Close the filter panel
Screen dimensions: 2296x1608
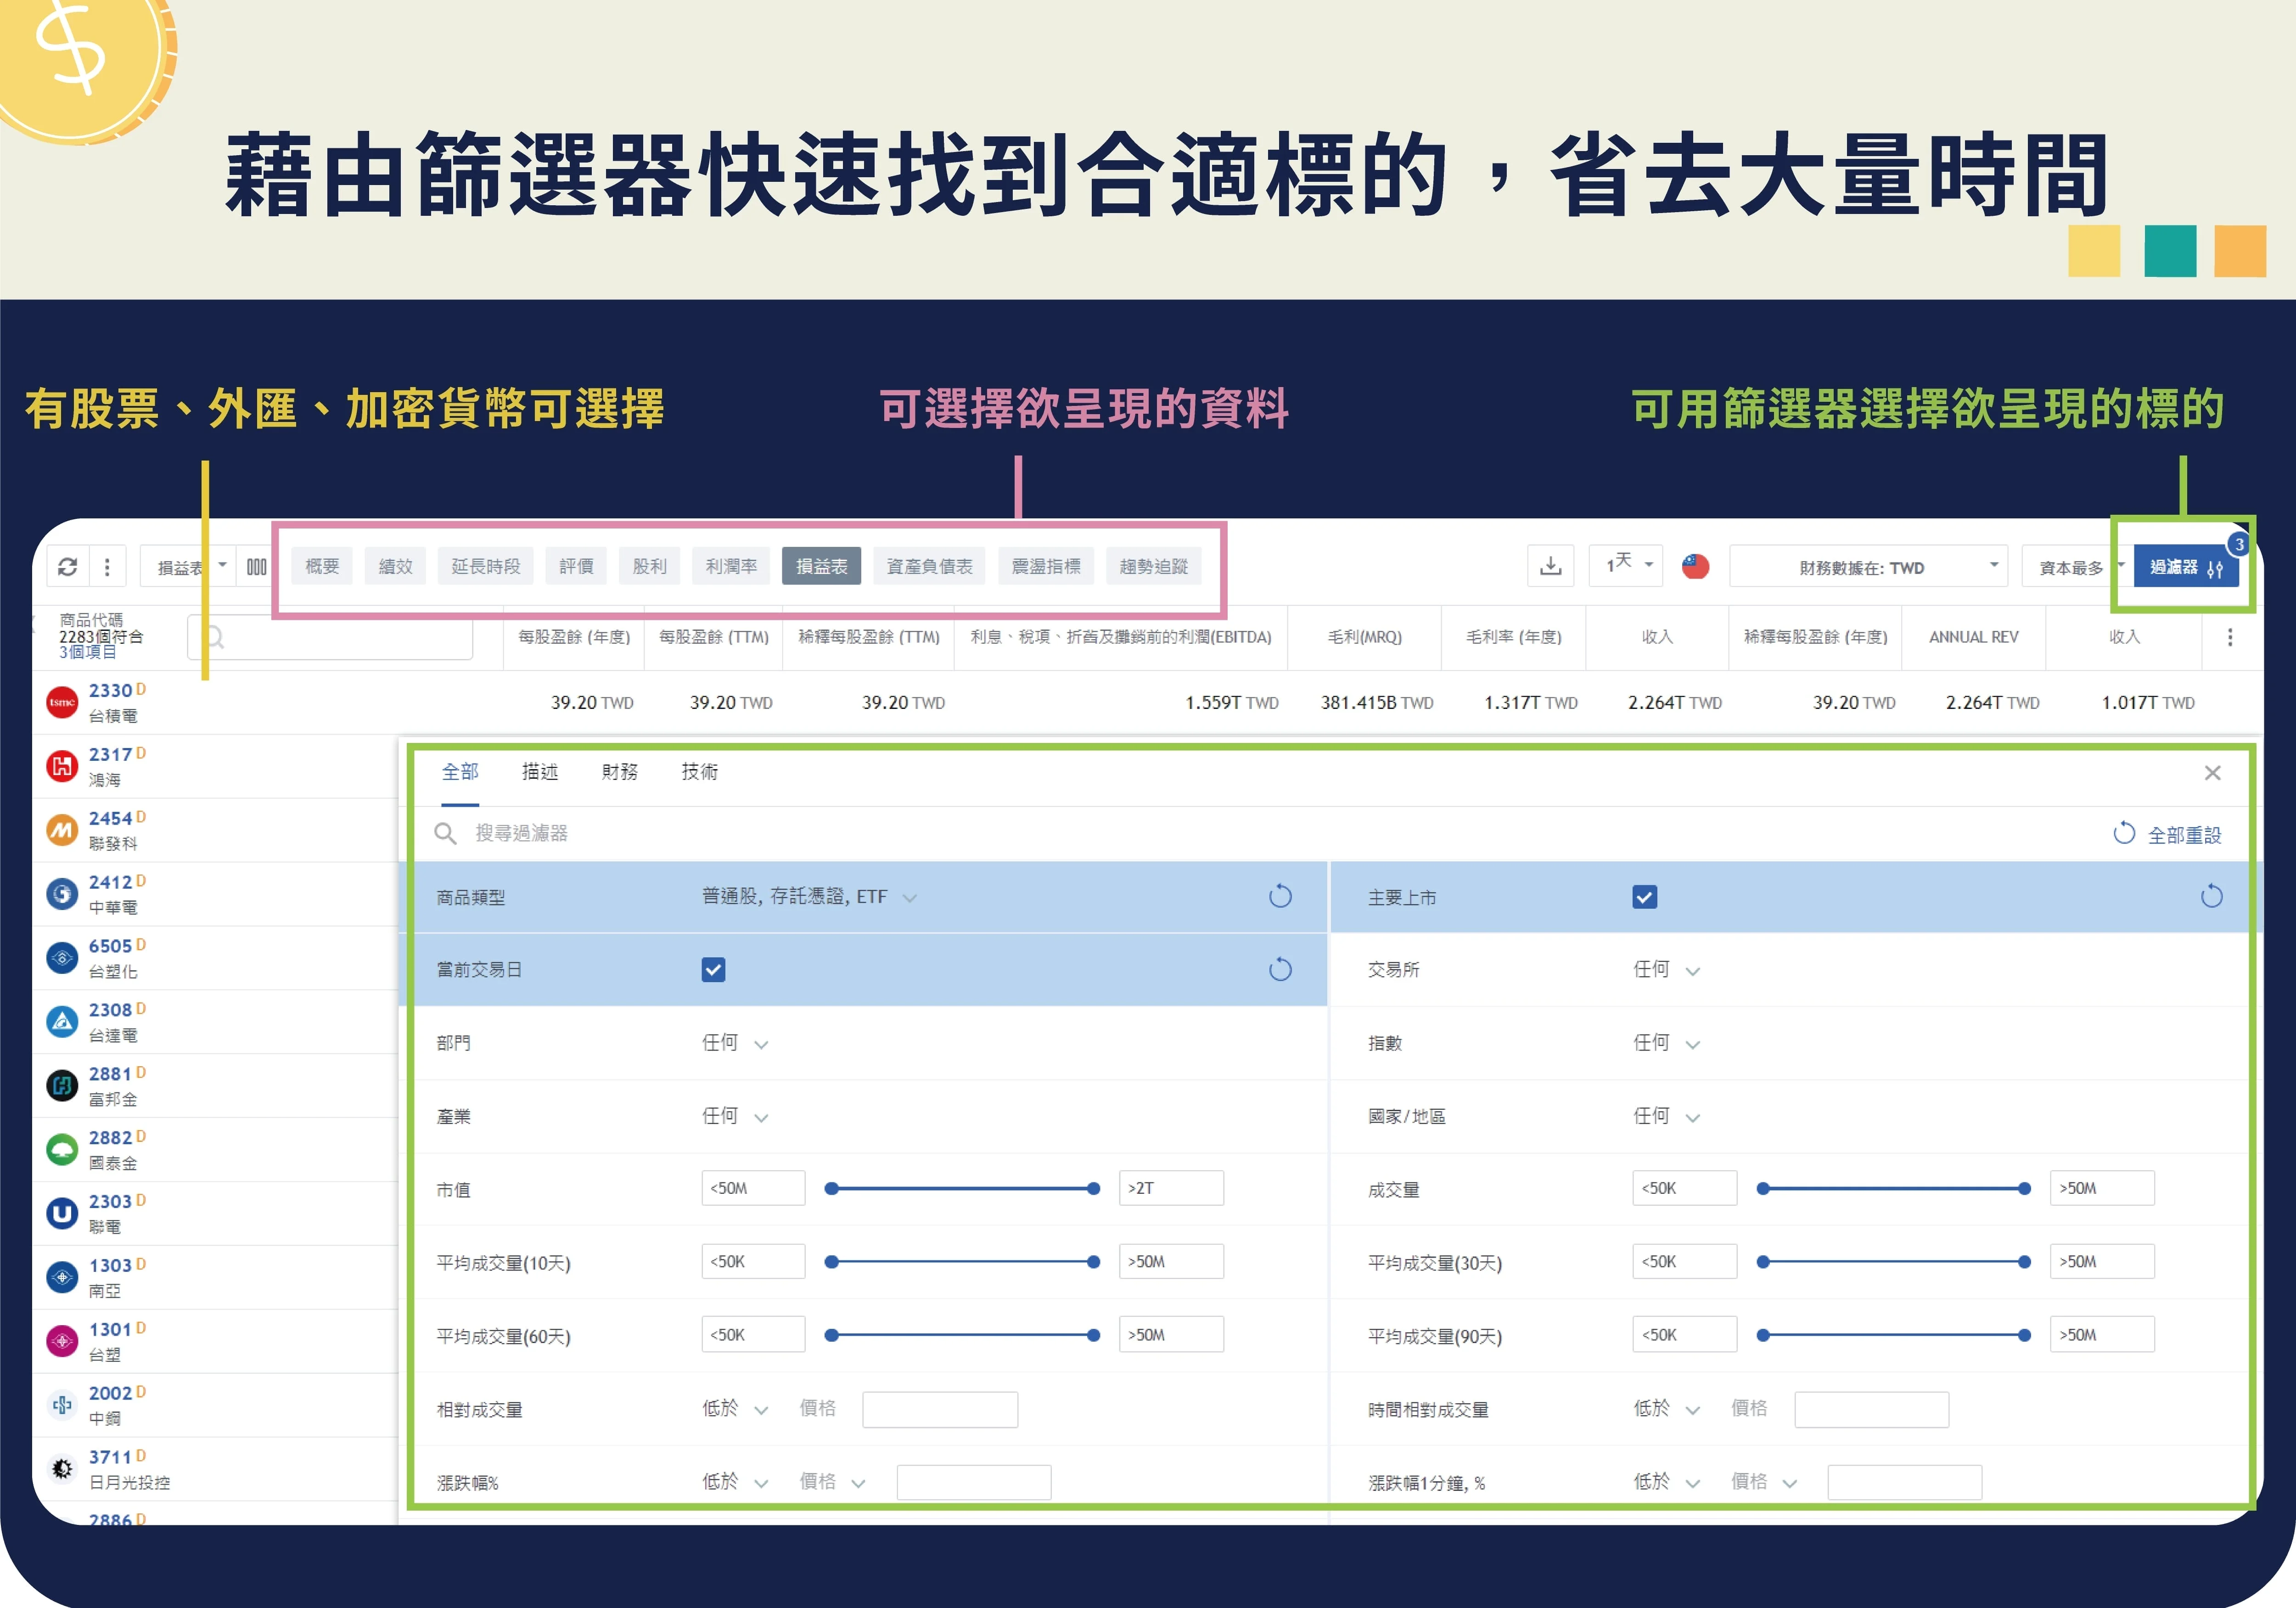(x=2212, y=772)
